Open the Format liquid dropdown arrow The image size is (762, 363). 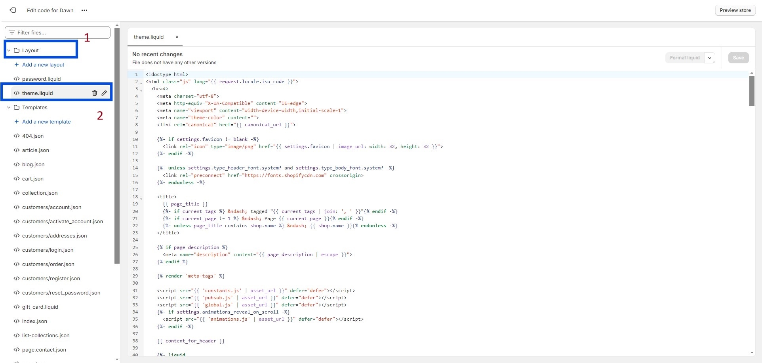tap(710, 58)
